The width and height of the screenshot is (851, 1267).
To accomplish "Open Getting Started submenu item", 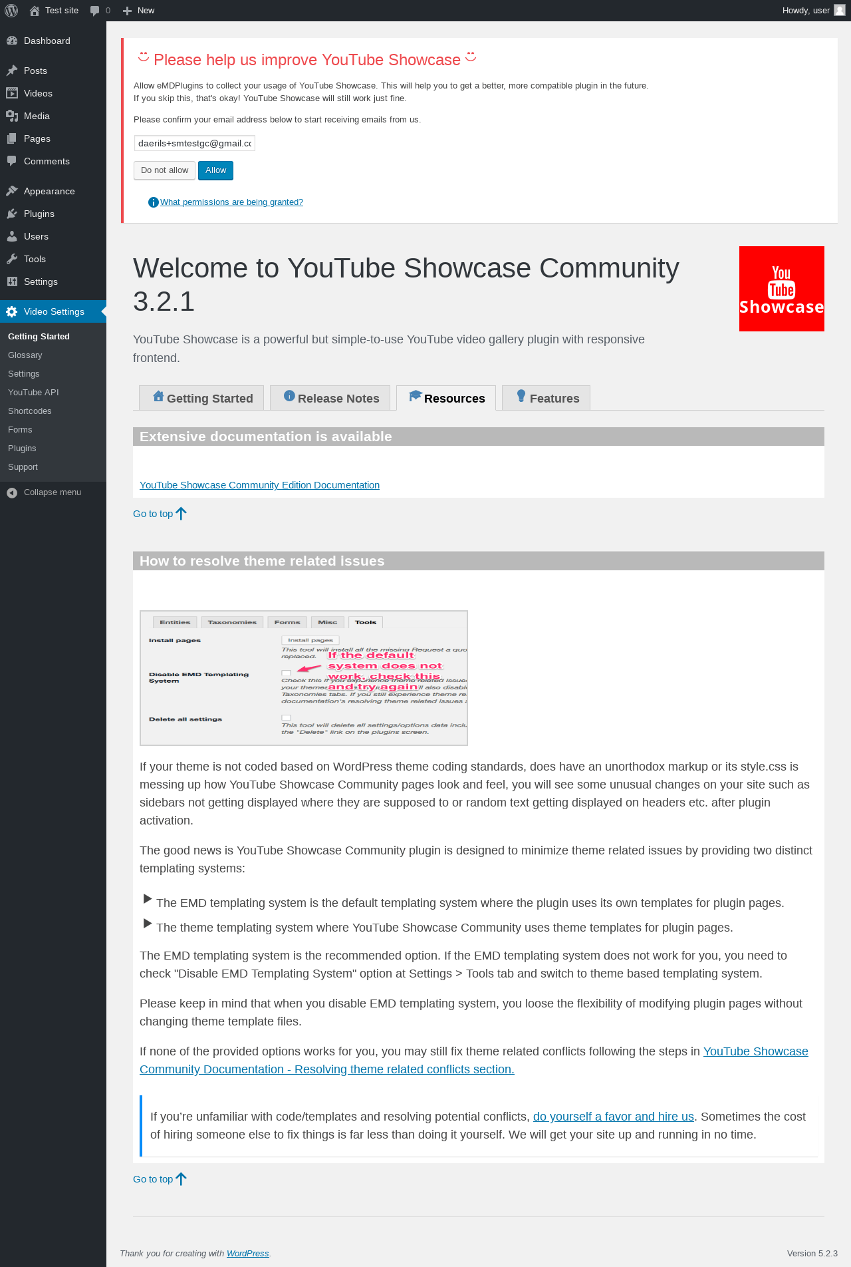I will click(39, 337).
